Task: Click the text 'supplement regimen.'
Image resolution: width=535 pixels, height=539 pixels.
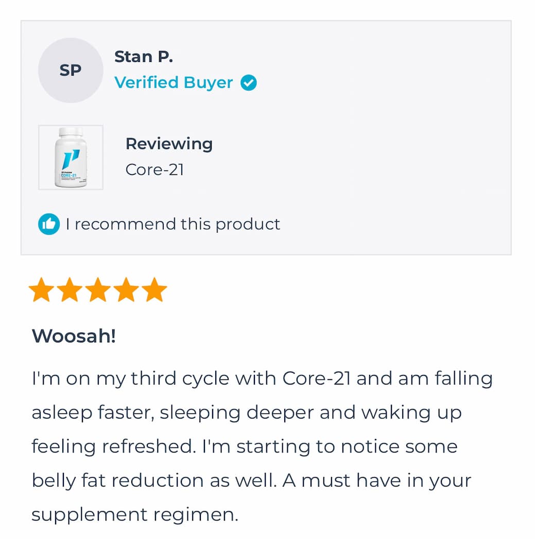Action: [x=135, y=515]
